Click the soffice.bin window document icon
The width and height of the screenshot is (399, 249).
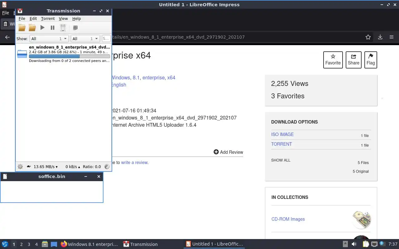tap(5, 176)
